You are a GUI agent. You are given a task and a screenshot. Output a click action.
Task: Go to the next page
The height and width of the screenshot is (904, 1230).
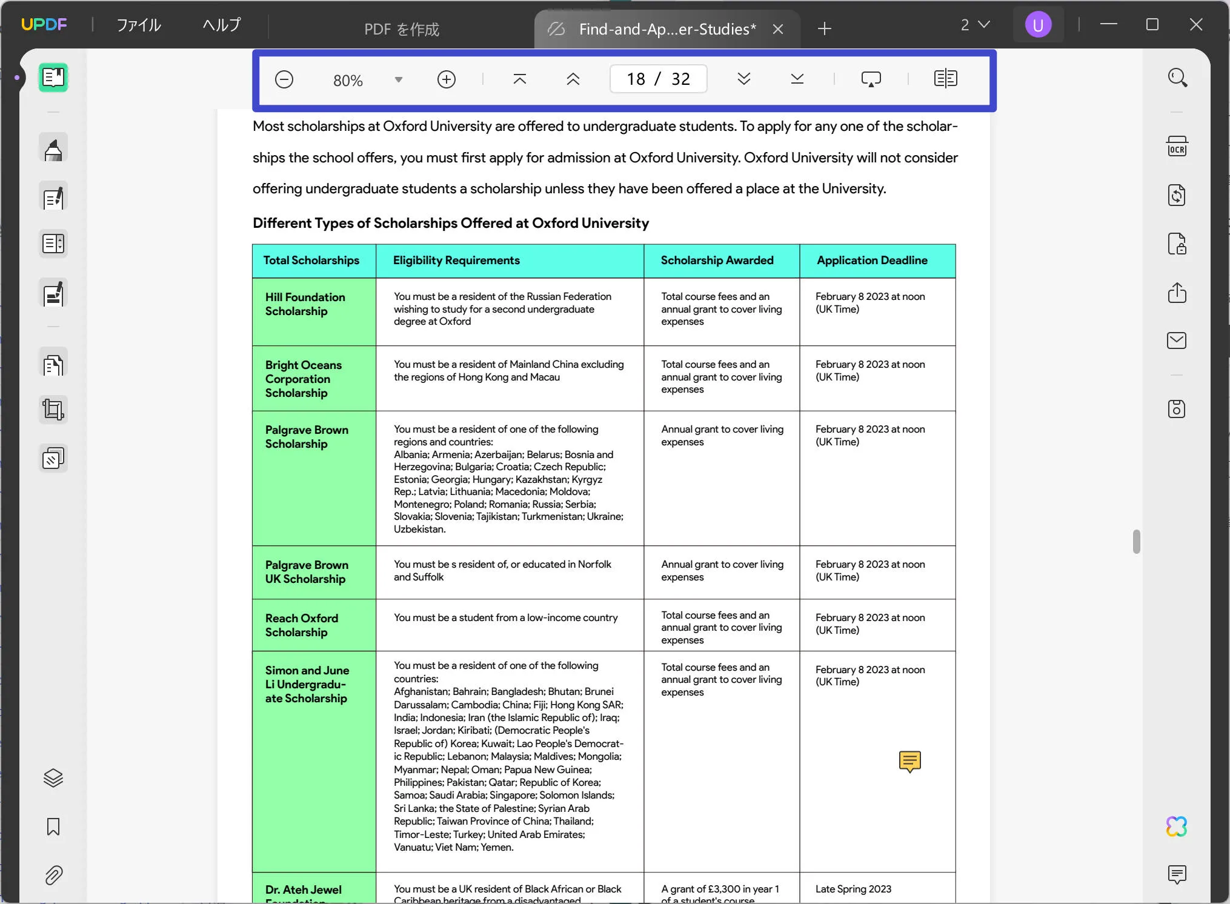tap(744, 79)
